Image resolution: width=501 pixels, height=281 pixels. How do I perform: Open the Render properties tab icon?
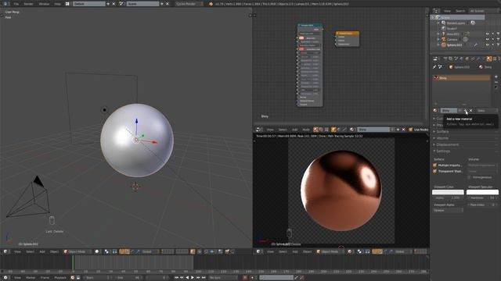445,59
